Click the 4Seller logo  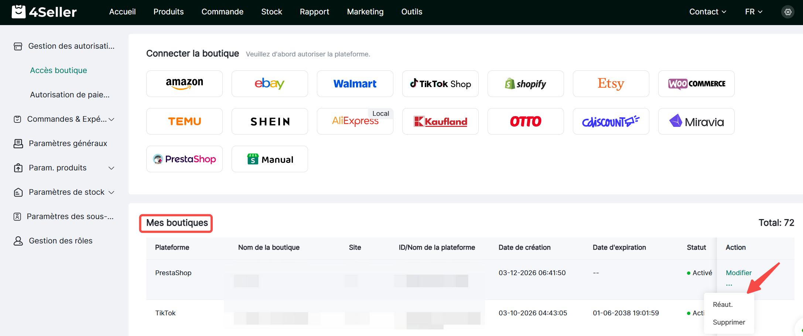point(44,12)
